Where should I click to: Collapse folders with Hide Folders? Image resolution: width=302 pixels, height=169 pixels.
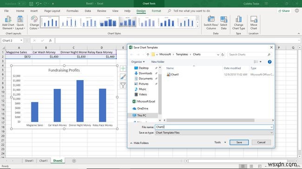(139, 143)
